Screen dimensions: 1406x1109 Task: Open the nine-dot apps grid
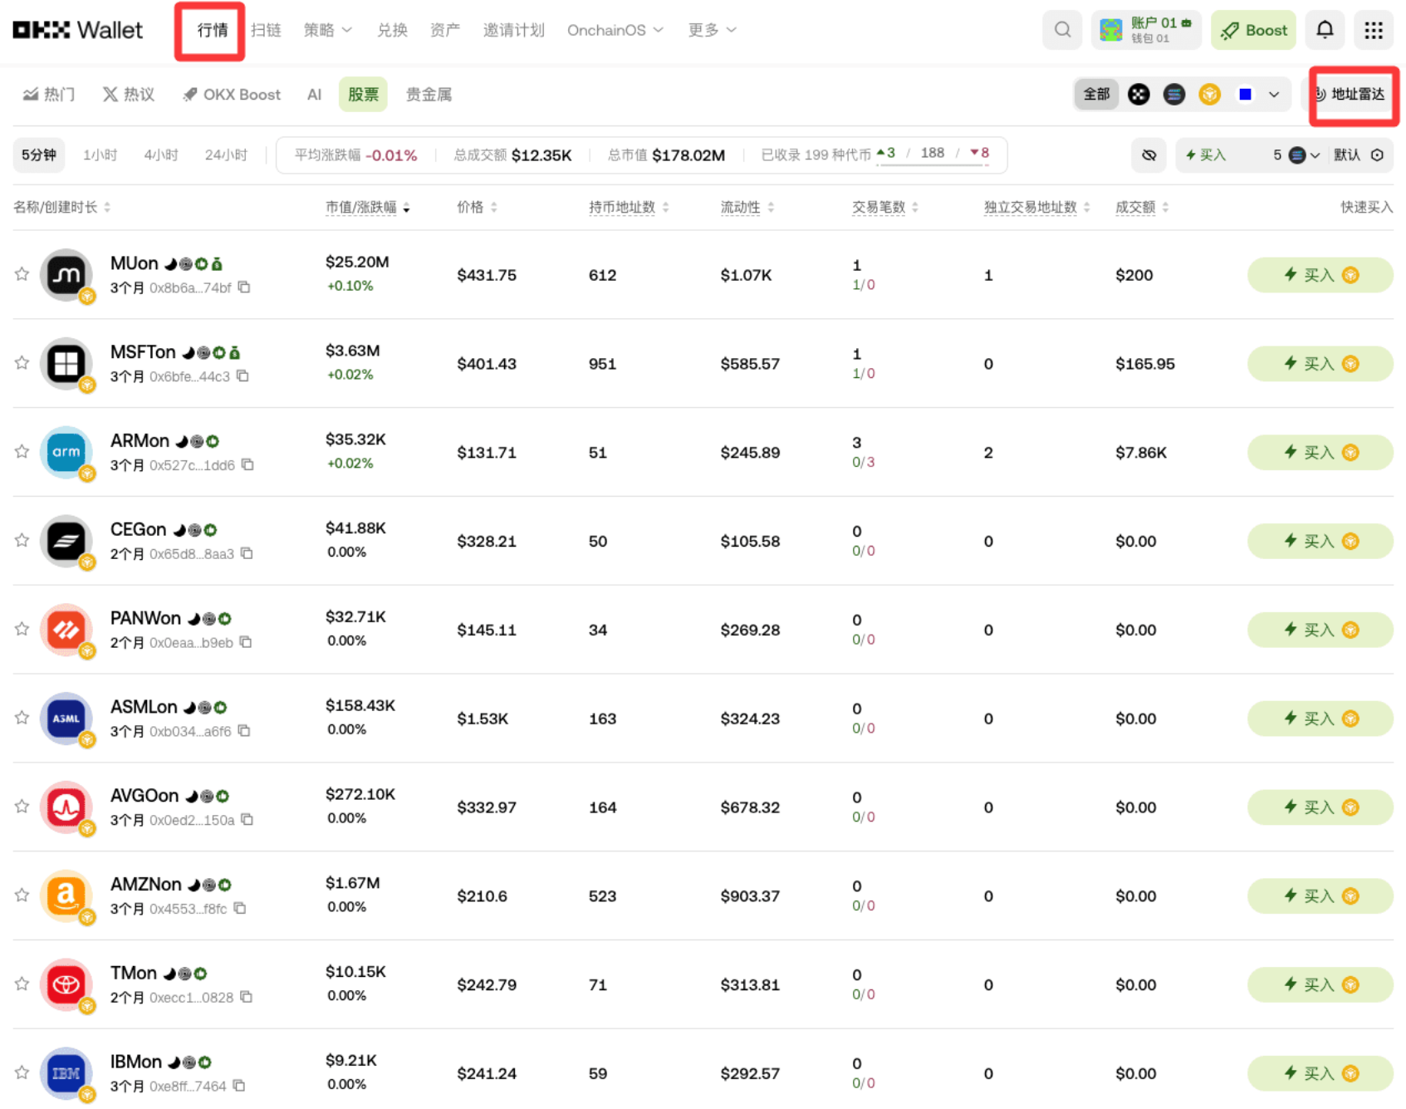1373,31
